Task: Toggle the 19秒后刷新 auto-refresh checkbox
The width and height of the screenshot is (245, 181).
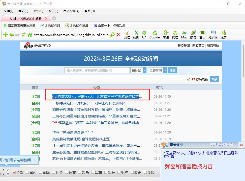Action: tap(188, 79)
